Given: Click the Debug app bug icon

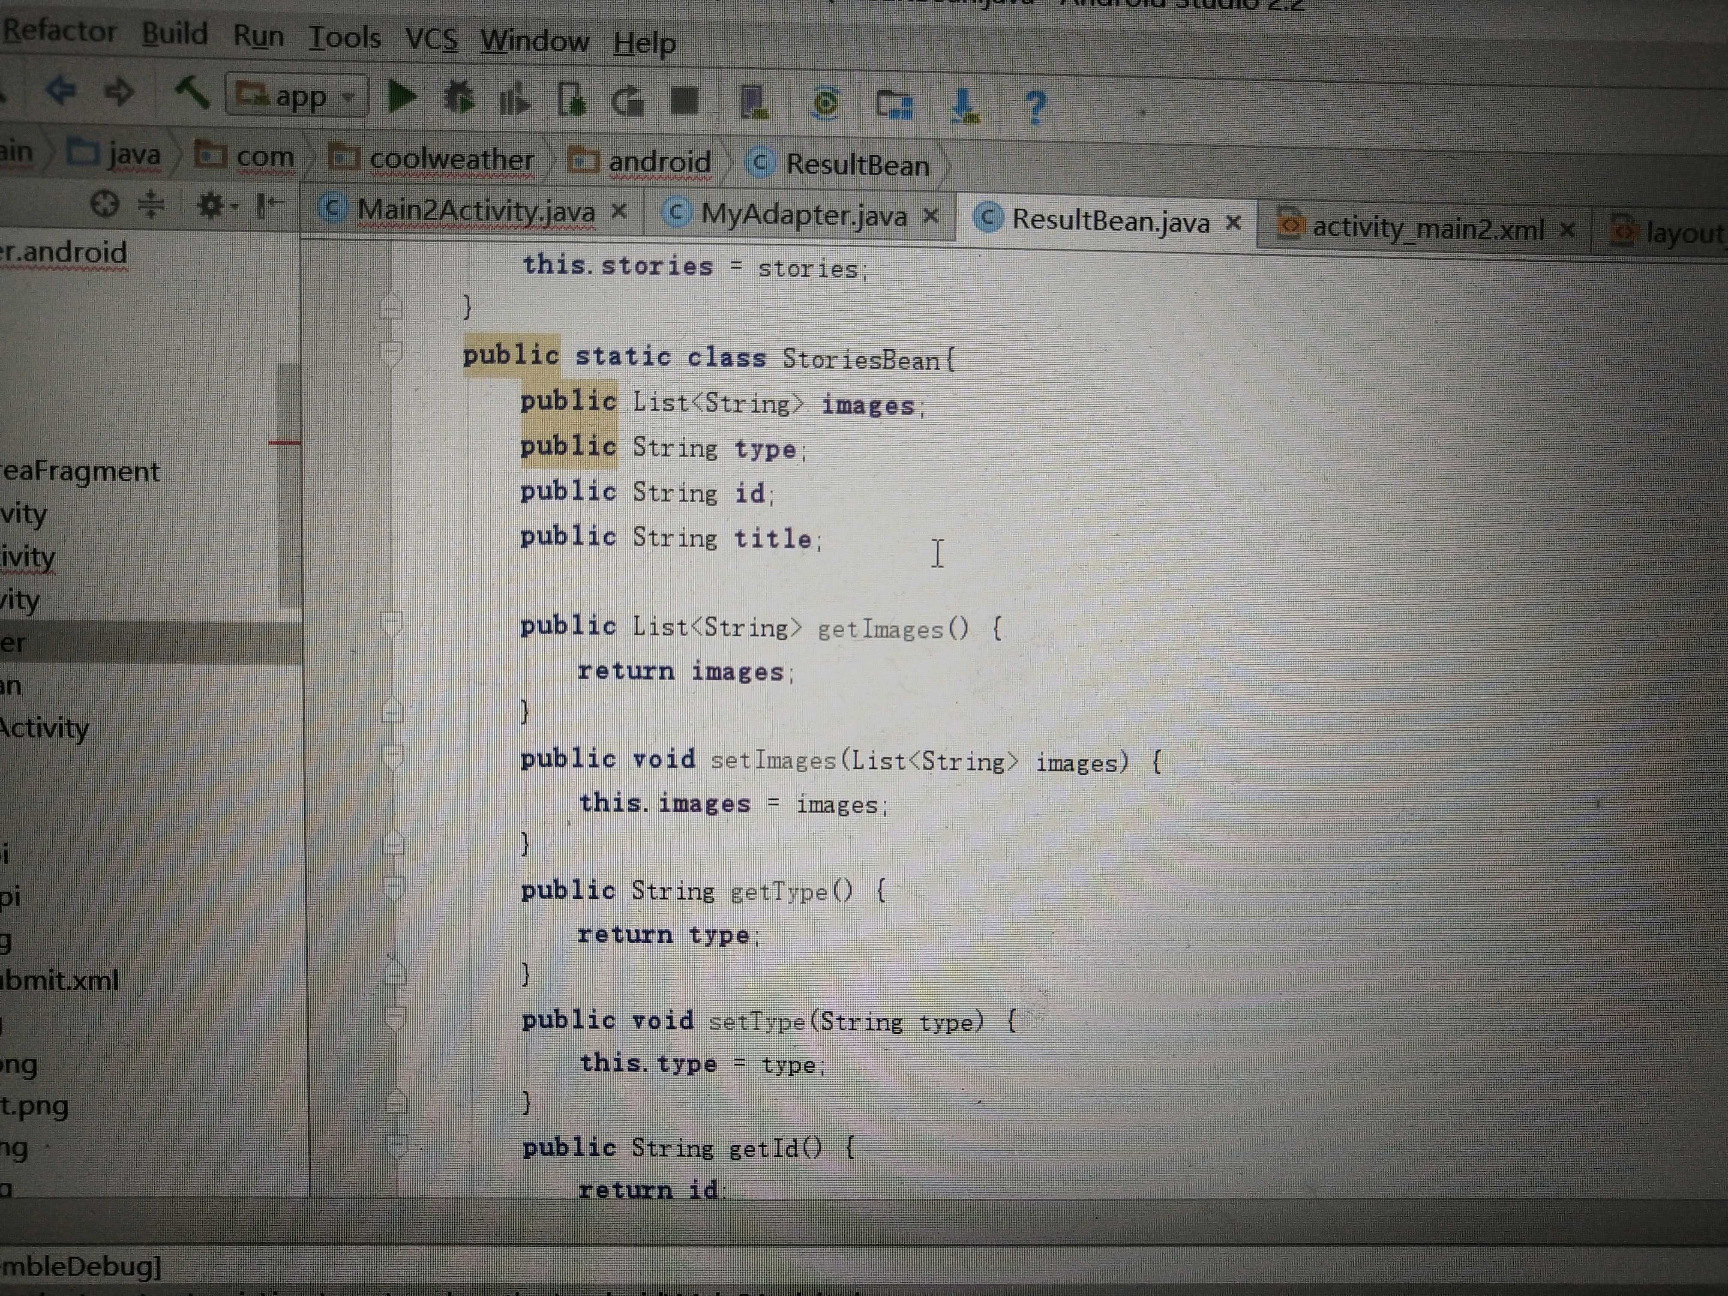Looking at the screenshot, I should click(459, 99).
